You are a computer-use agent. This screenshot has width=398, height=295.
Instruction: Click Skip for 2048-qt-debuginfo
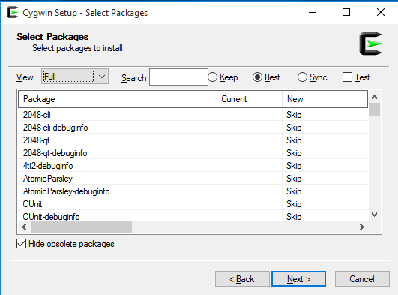point(294,153)
